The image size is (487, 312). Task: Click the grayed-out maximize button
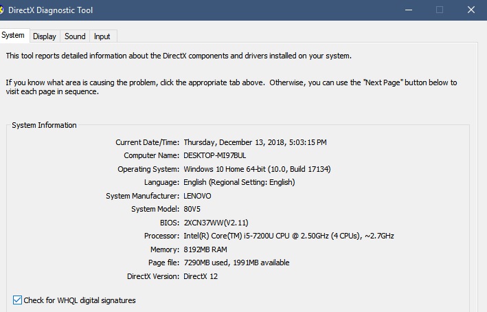point(440,10)
